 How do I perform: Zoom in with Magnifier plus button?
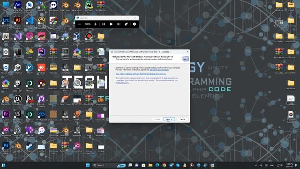click(x=96, y=24)
